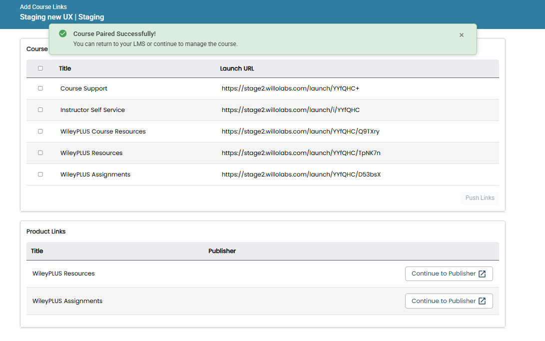Click the Title header in Product Links table
The width and height of the screenshot is (545, 341).
click(37, 251)
